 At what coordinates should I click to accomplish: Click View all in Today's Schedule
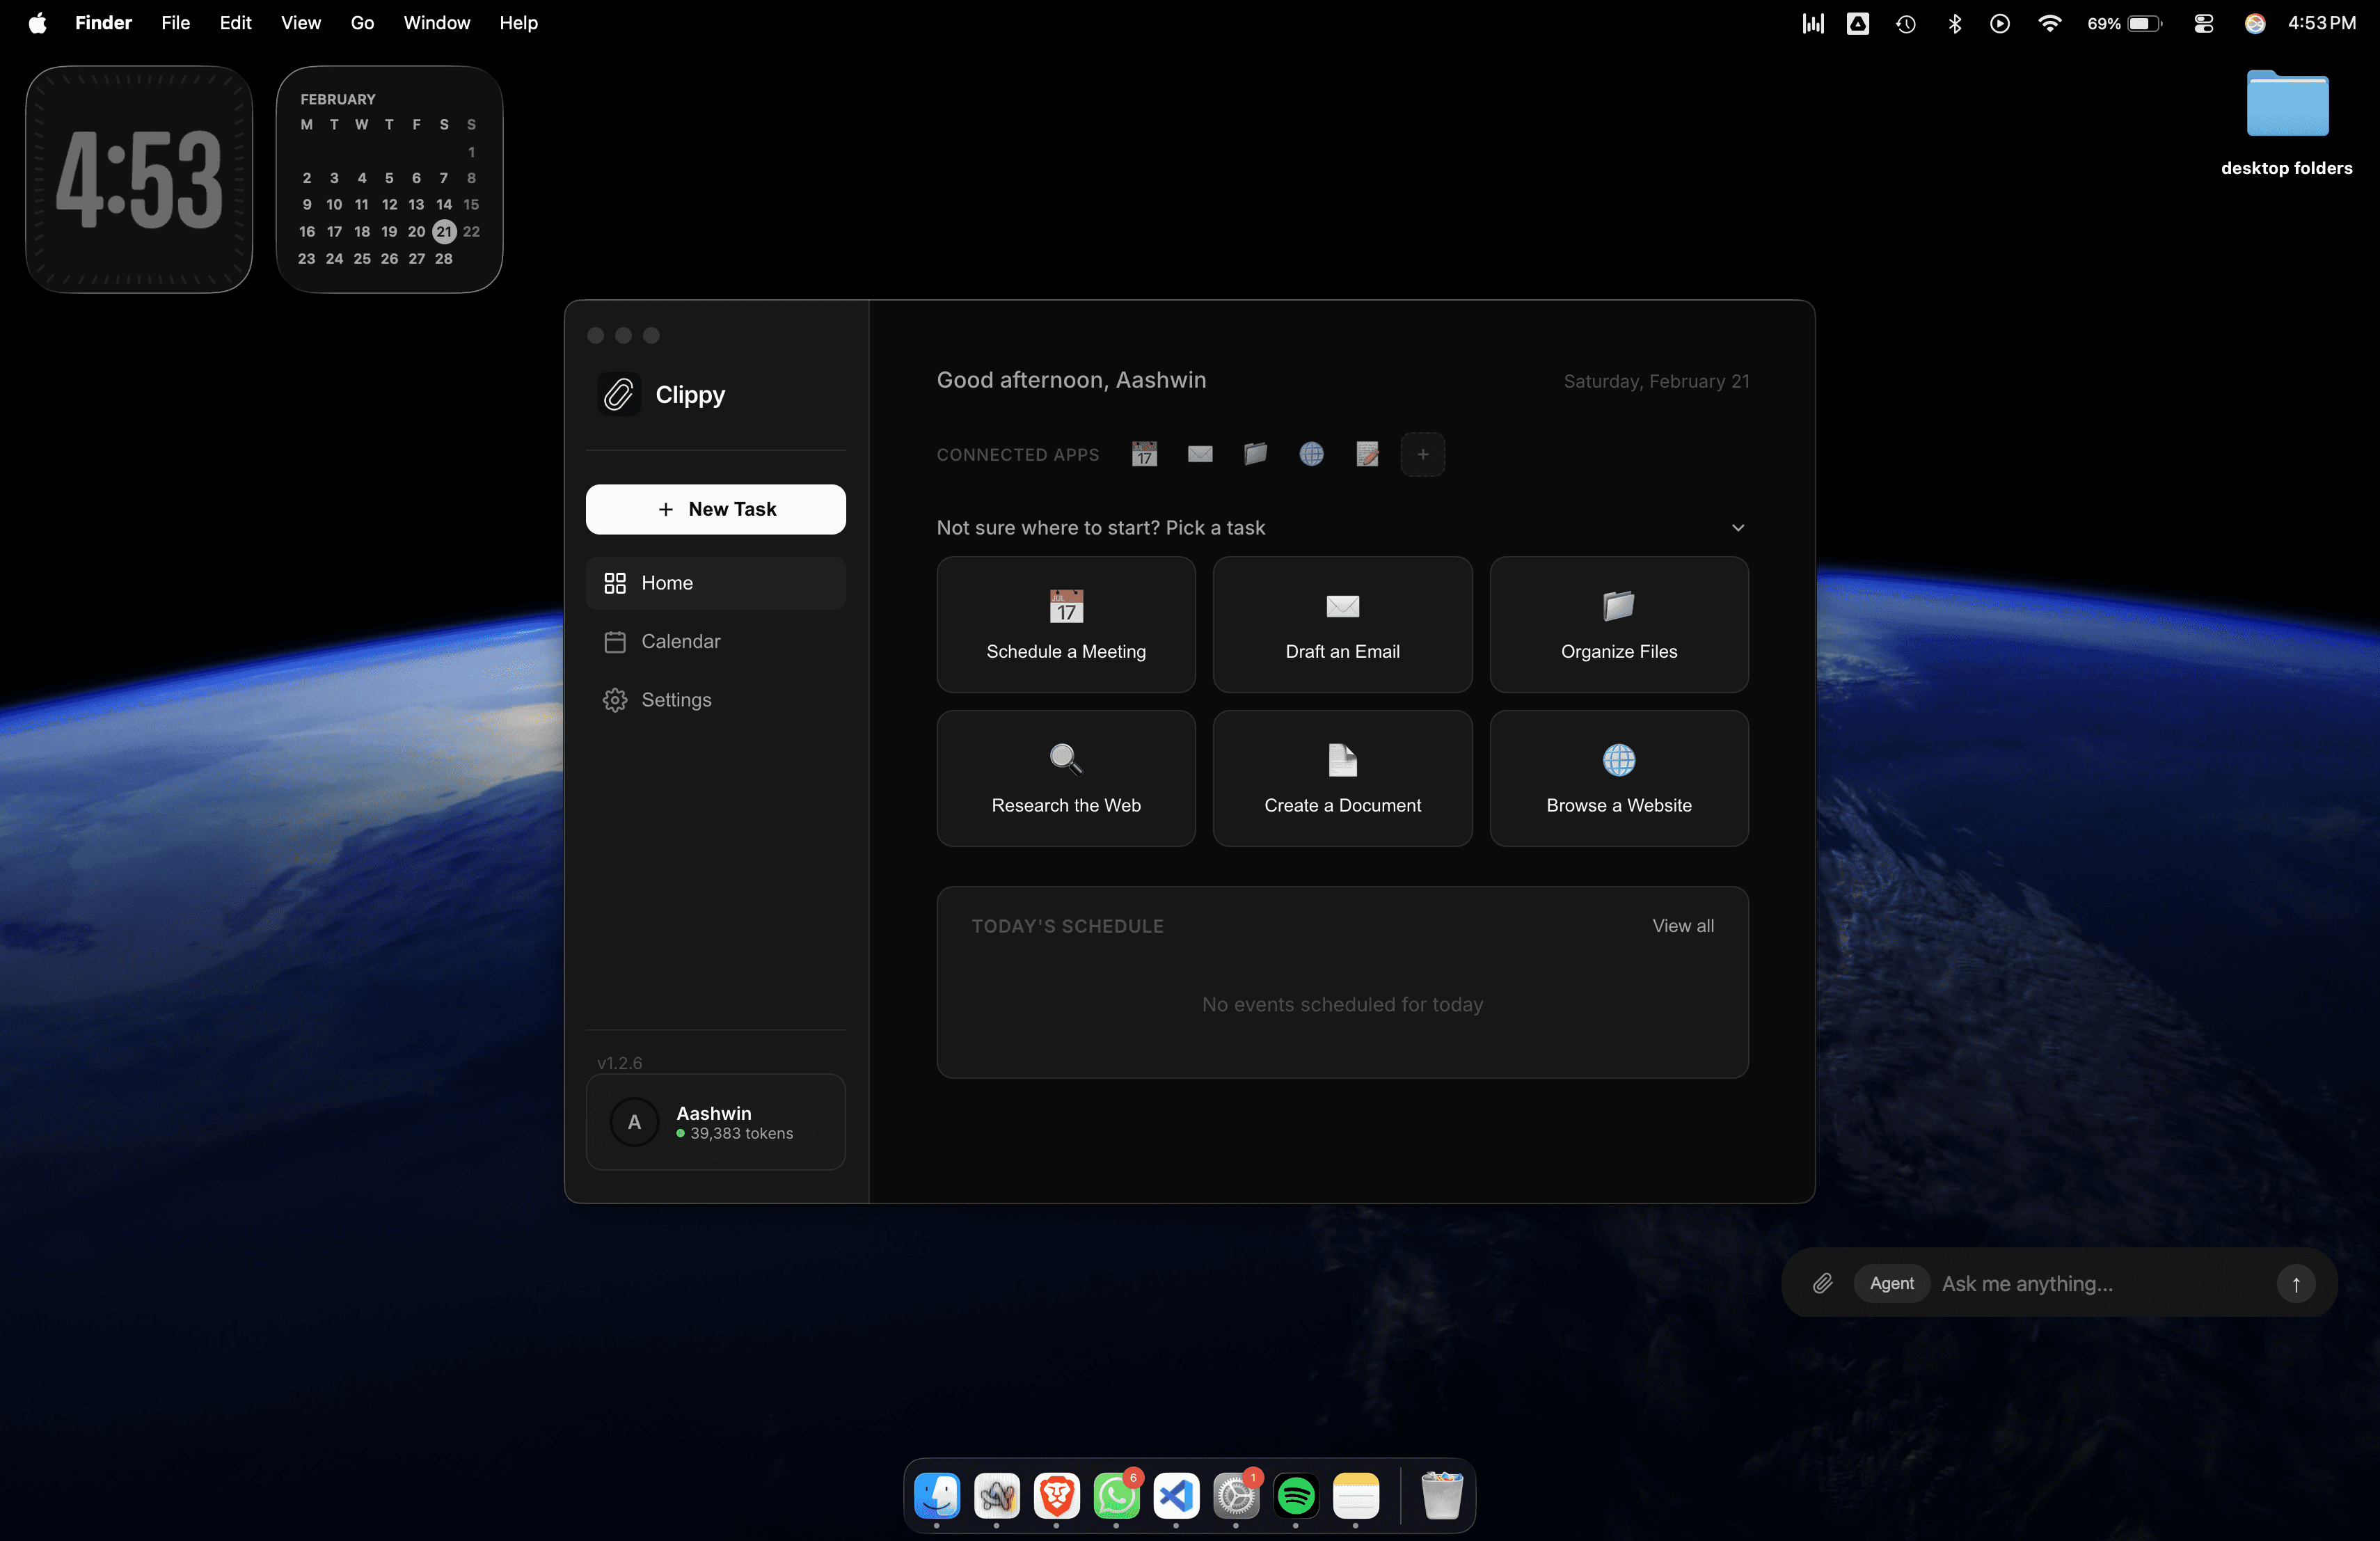point(1682,926)
